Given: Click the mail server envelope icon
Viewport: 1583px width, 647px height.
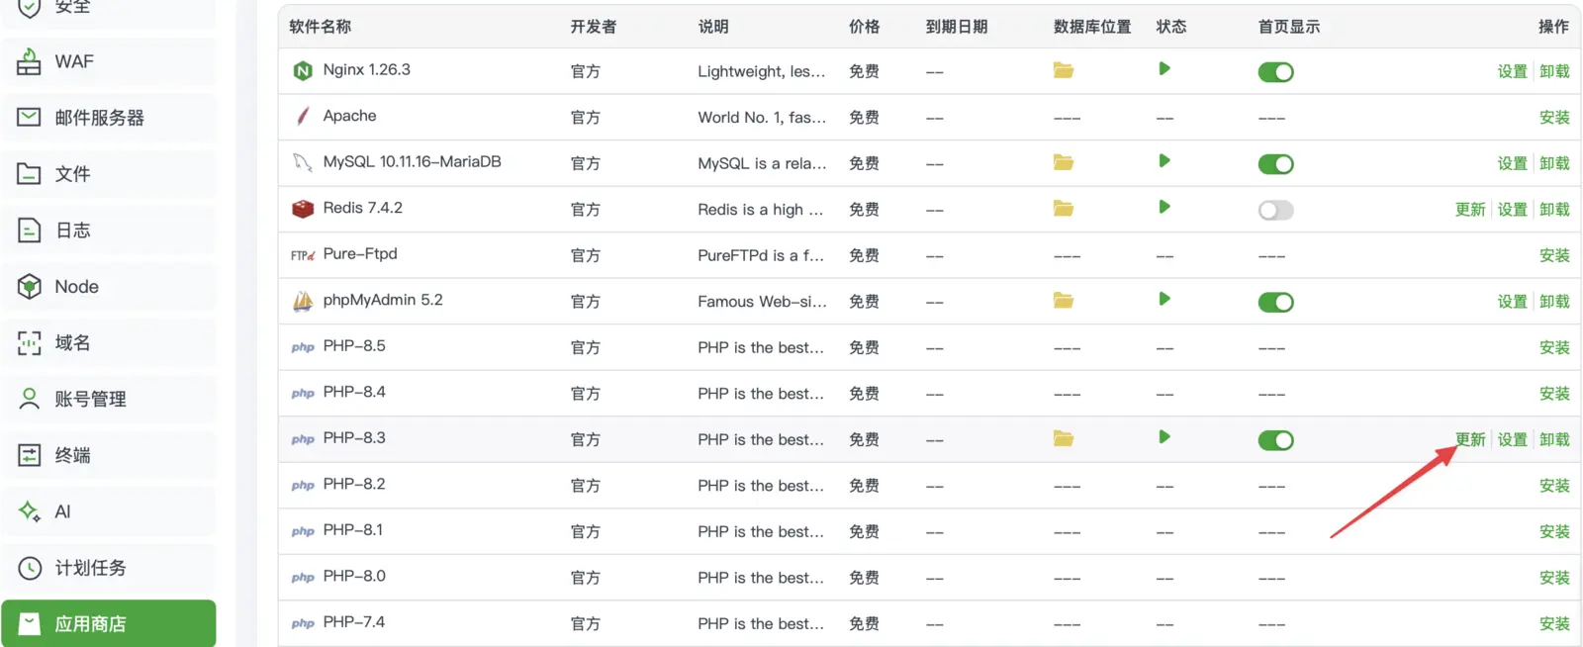Looking at the screenshot, I should (30, 118).
